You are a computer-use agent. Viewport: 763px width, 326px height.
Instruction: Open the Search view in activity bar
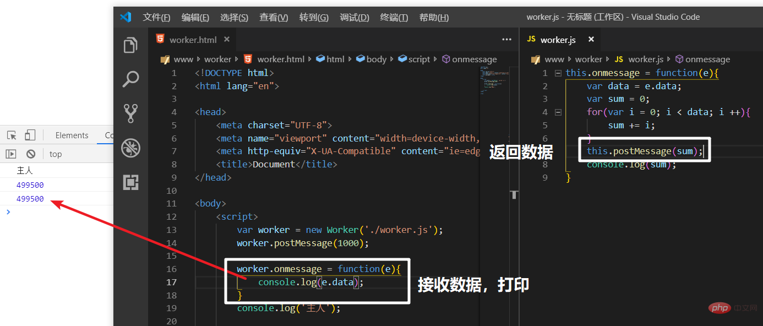tap(130, 79)
